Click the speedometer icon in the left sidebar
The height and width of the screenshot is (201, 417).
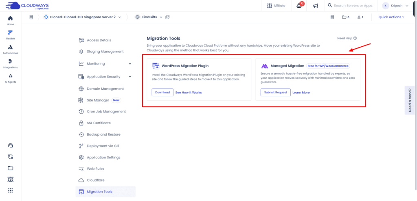click(10, 145)
